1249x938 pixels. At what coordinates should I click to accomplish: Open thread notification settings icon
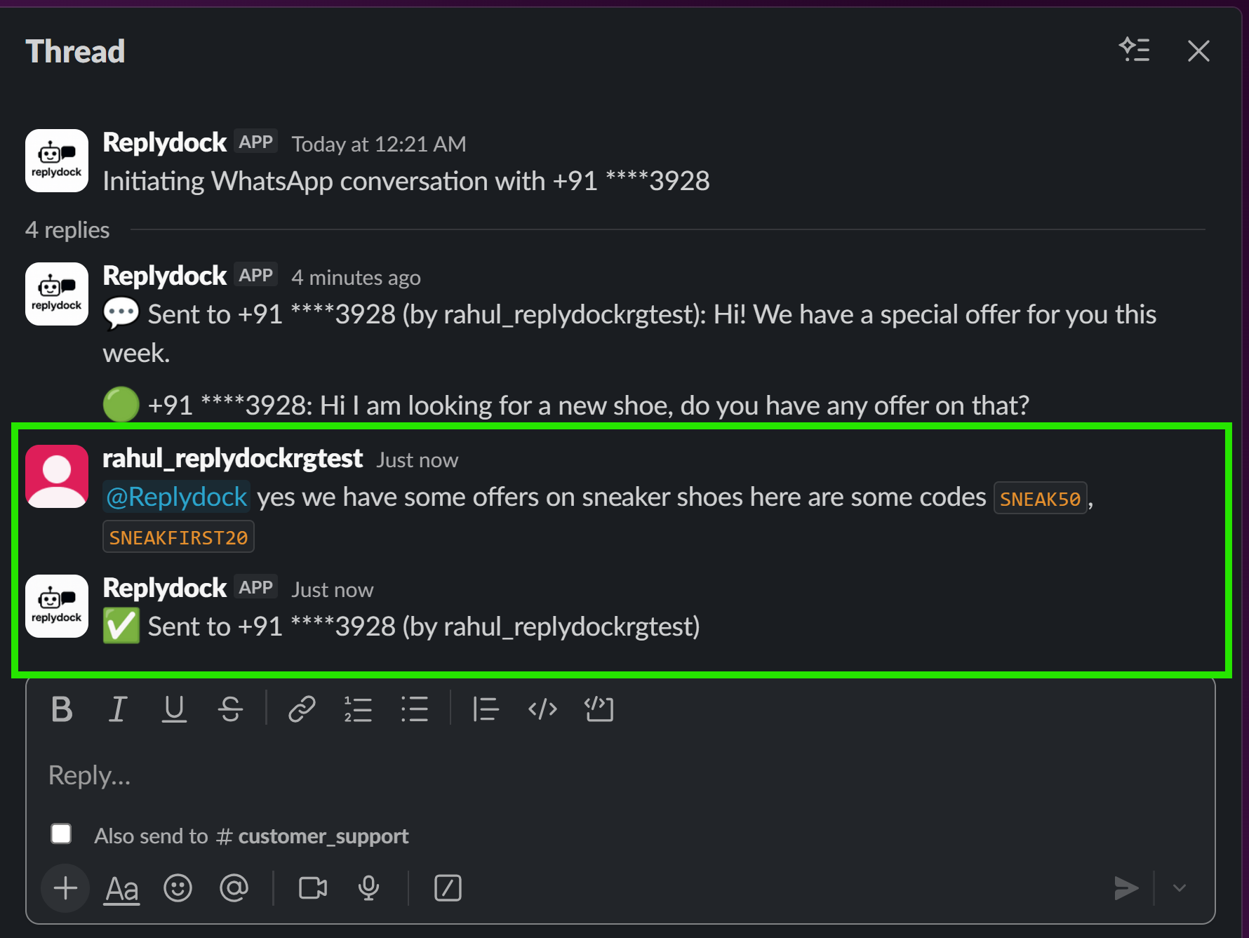[1135, 51]
